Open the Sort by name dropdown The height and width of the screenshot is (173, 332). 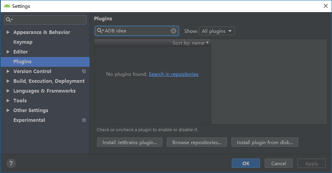(191, 43)
